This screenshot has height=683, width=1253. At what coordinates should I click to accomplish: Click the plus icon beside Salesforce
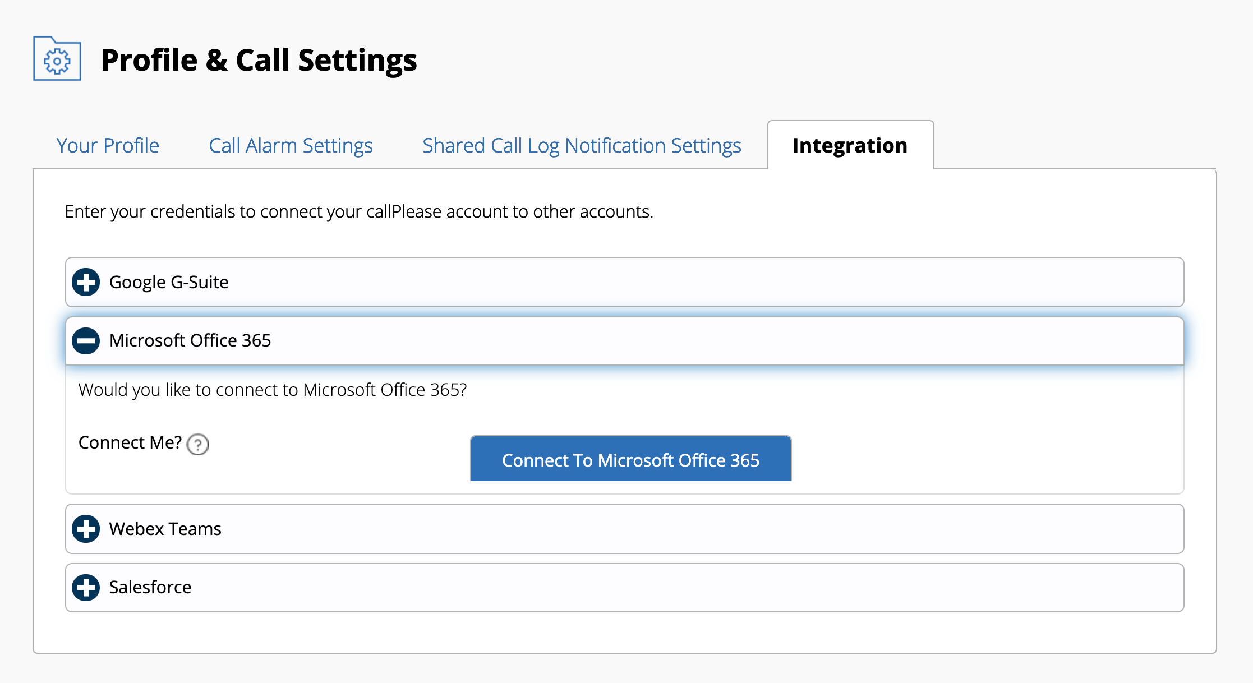point(86,587)
